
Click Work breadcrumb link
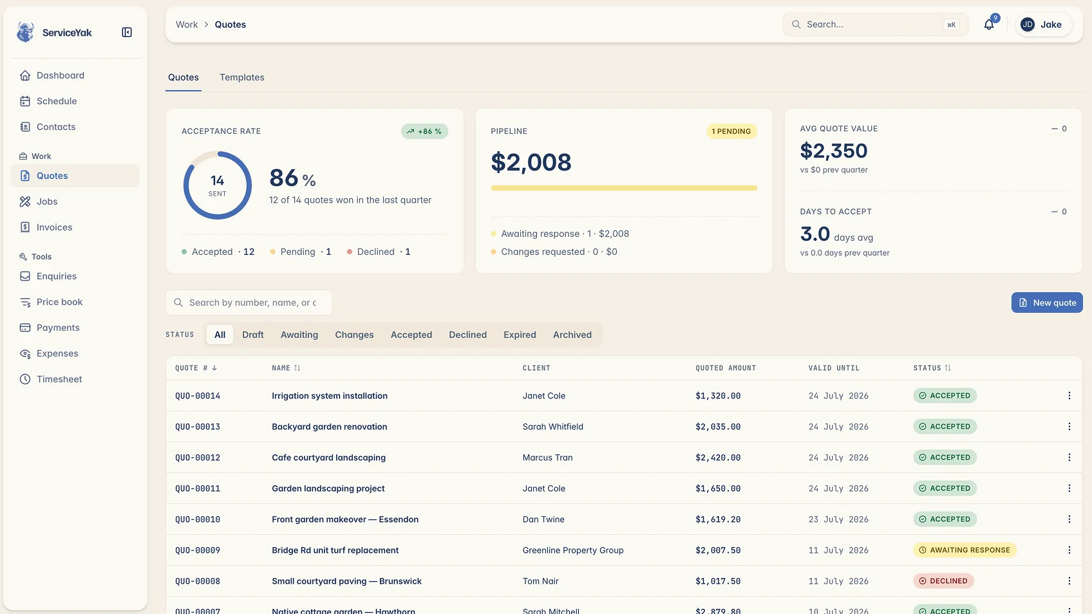[187, 24]
